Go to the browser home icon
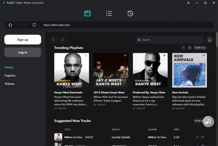 10,25
